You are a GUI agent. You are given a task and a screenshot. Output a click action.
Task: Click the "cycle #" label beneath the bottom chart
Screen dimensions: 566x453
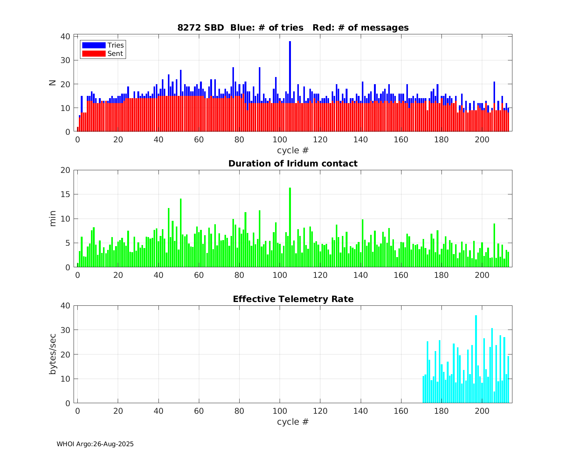click(293, 422)
